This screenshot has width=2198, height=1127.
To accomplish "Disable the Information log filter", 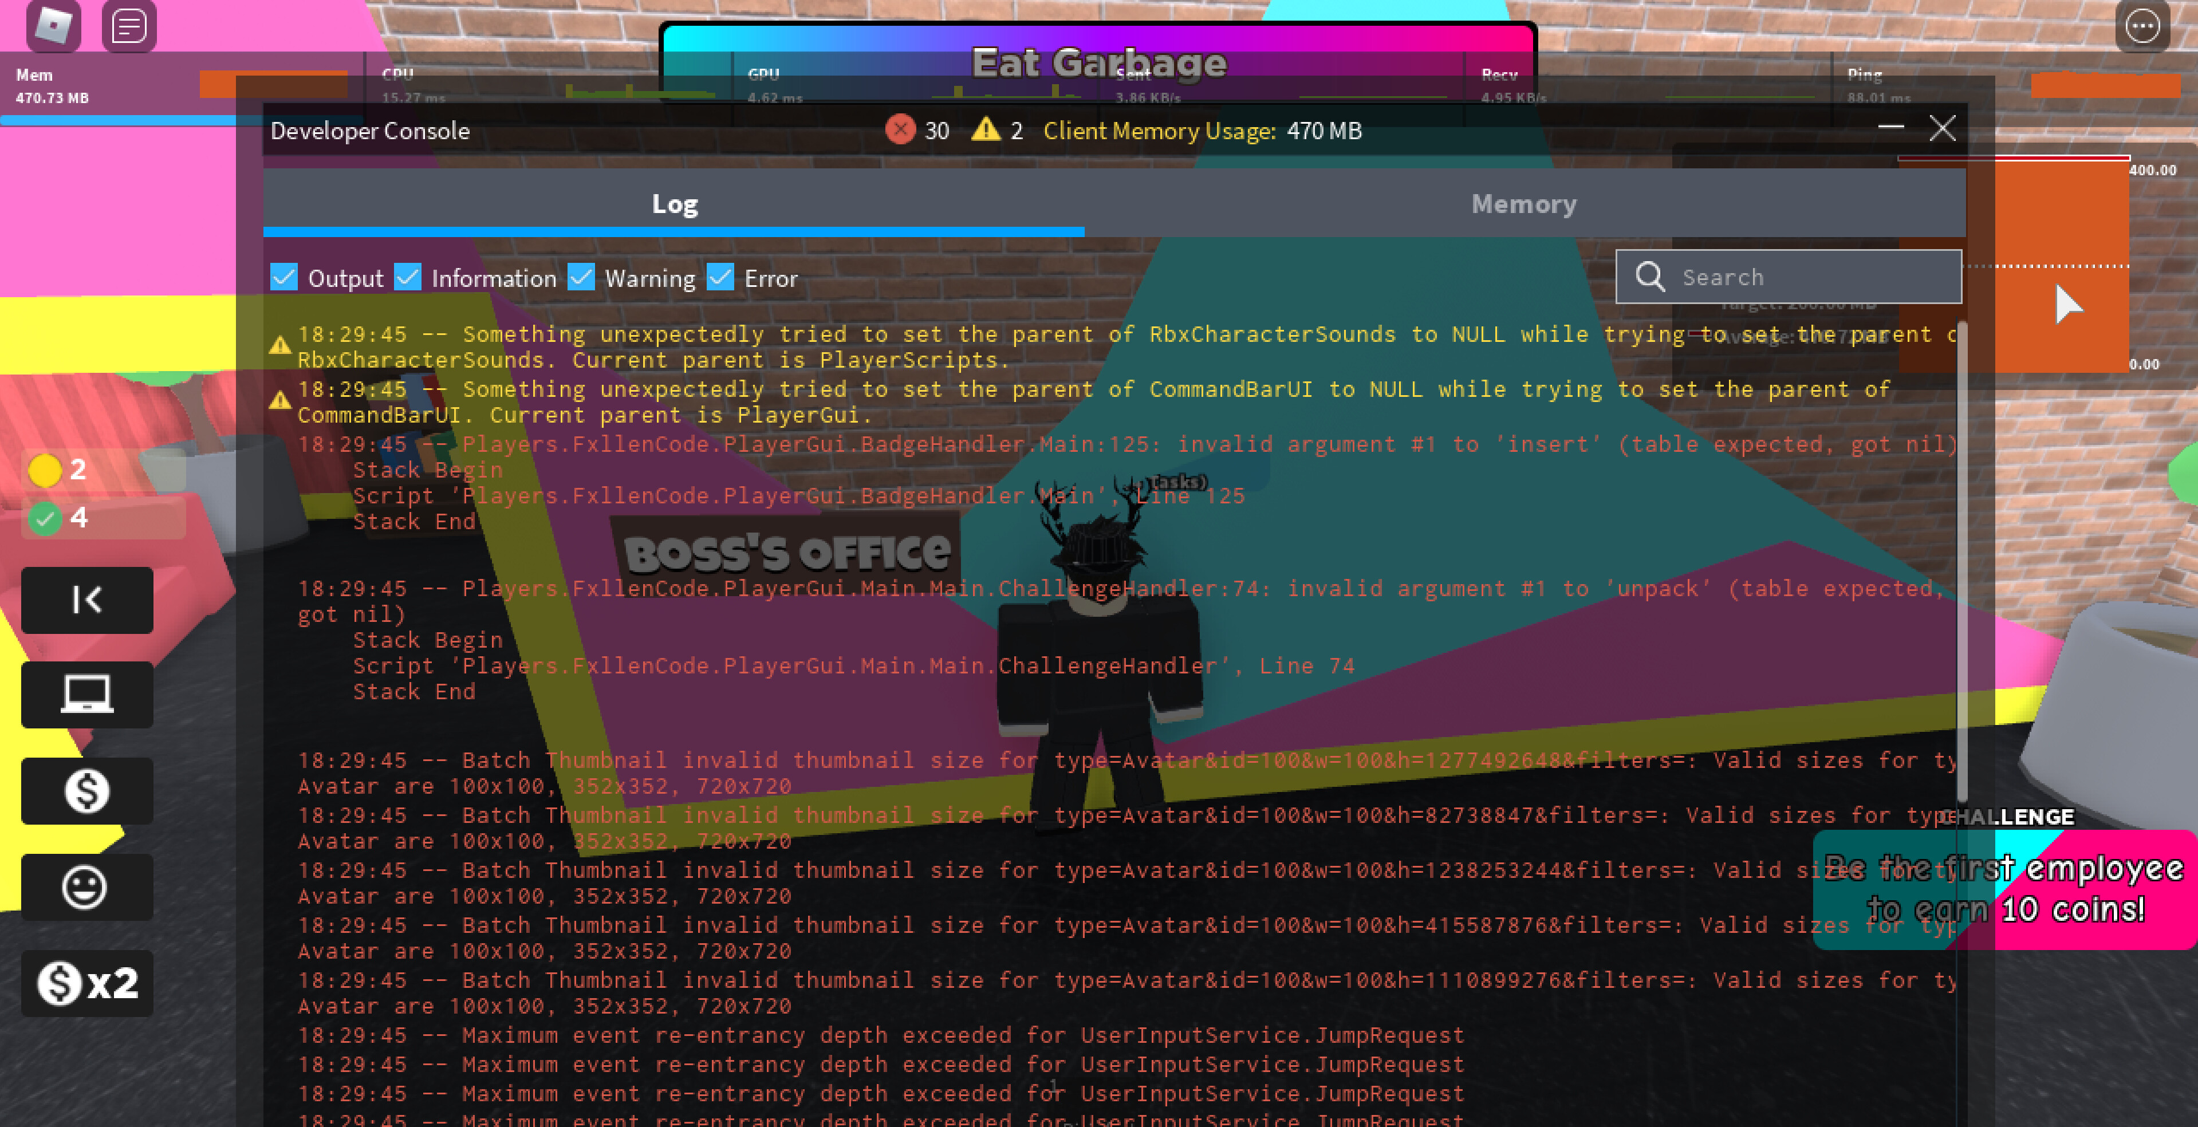I will point(409,277).
